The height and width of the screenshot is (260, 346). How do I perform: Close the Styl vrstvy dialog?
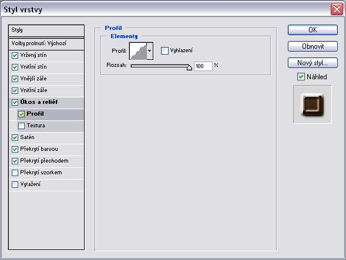pyautogui.click(x=337, y=9)
